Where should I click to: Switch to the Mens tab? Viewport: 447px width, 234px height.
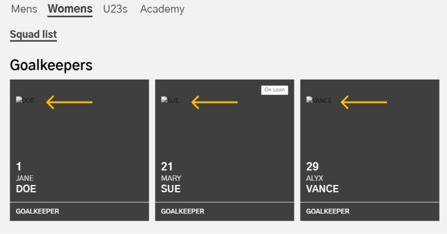(24, 9)
